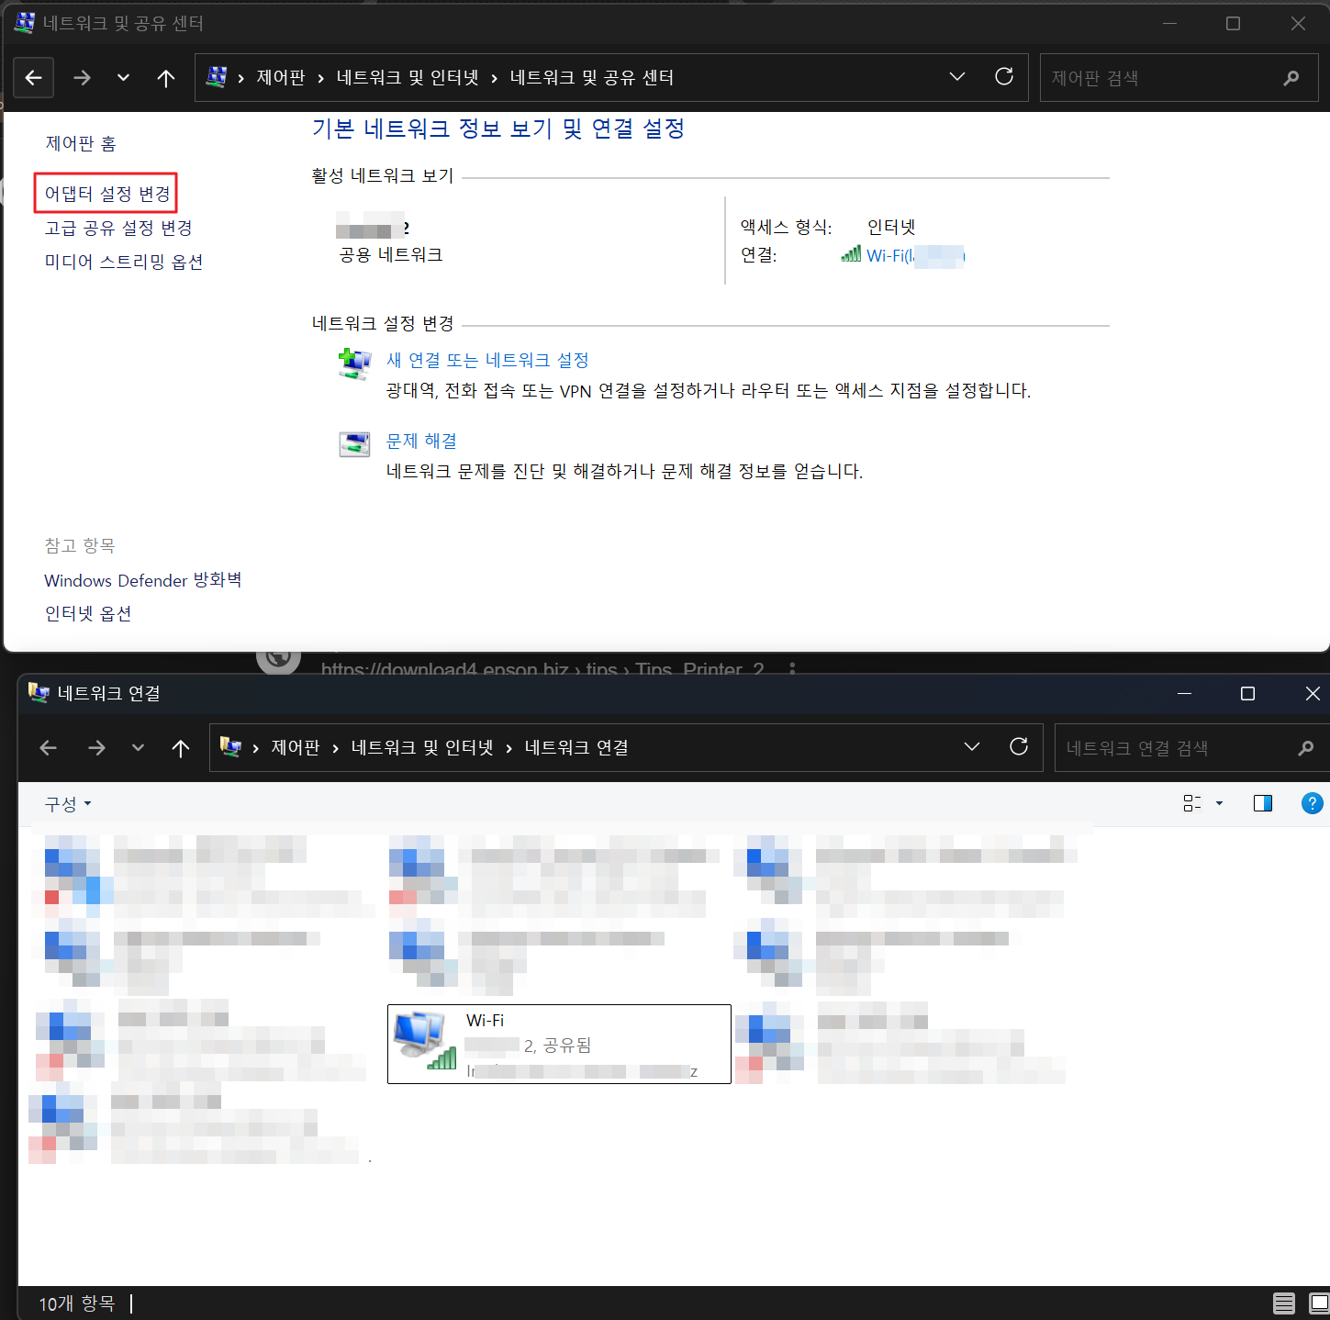Viewport: 1330px width, 1320px height.
Task: Toggle the preview pane icon
Action: coord(1263,804)
